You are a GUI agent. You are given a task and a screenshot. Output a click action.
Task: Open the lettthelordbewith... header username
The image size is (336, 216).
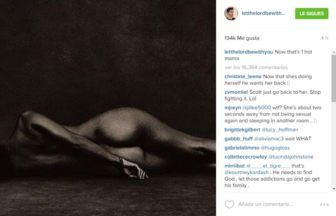click(263, 13)
